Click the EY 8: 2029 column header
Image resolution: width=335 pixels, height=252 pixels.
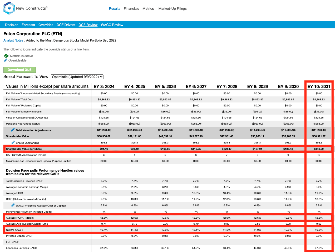point(258,86)
